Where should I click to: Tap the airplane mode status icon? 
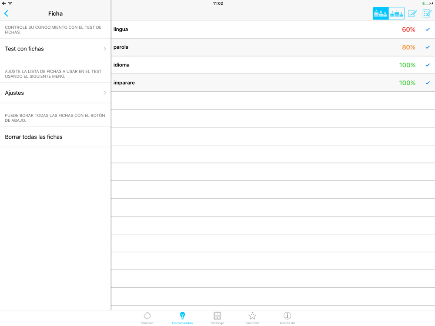(x=4, y=3)
